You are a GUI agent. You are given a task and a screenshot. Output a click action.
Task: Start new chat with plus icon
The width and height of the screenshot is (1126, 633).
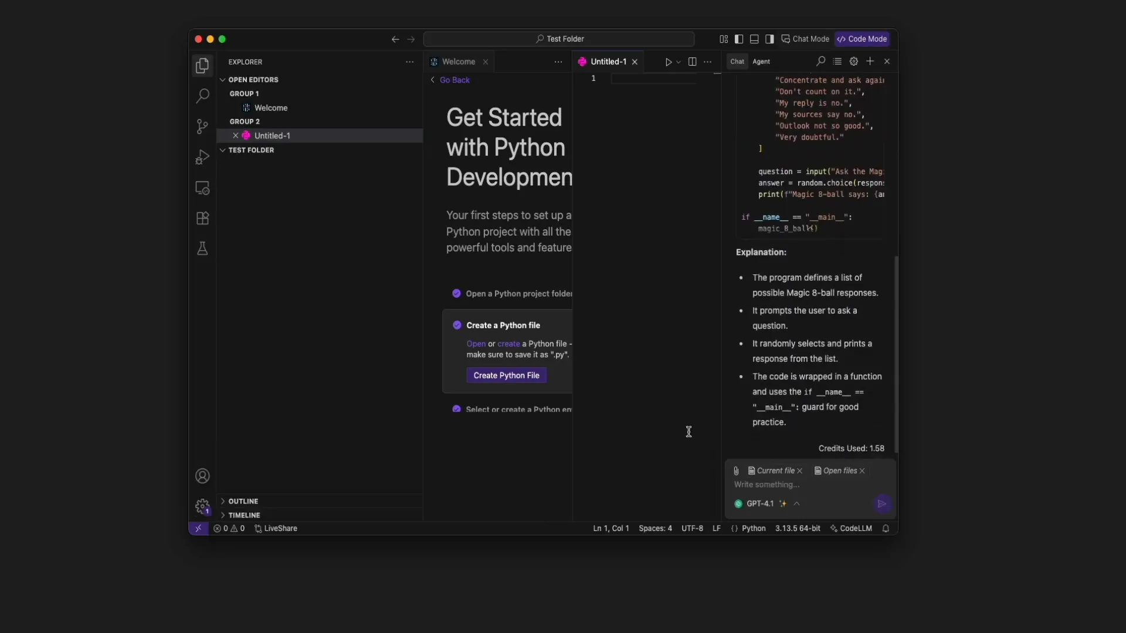tap(870, 62)
